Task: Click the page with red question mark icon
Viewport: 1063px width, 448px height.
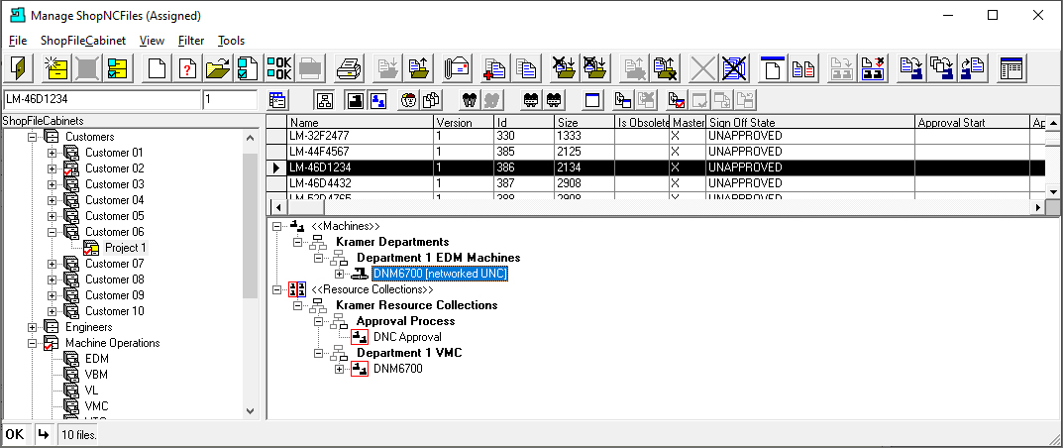Action: tap(187, 67)
